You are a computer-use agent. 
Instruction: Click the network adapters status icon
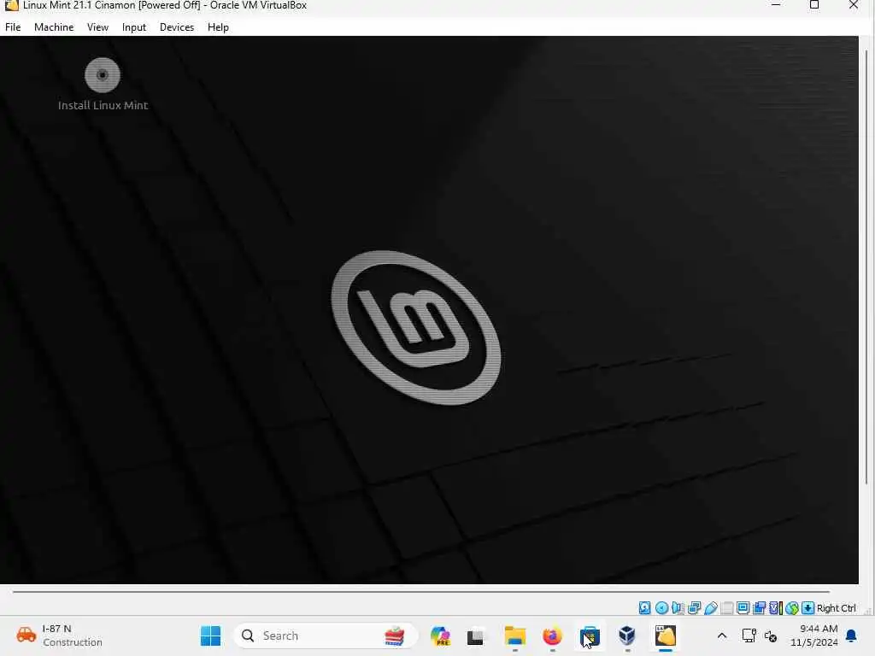[x=694, y=608]
